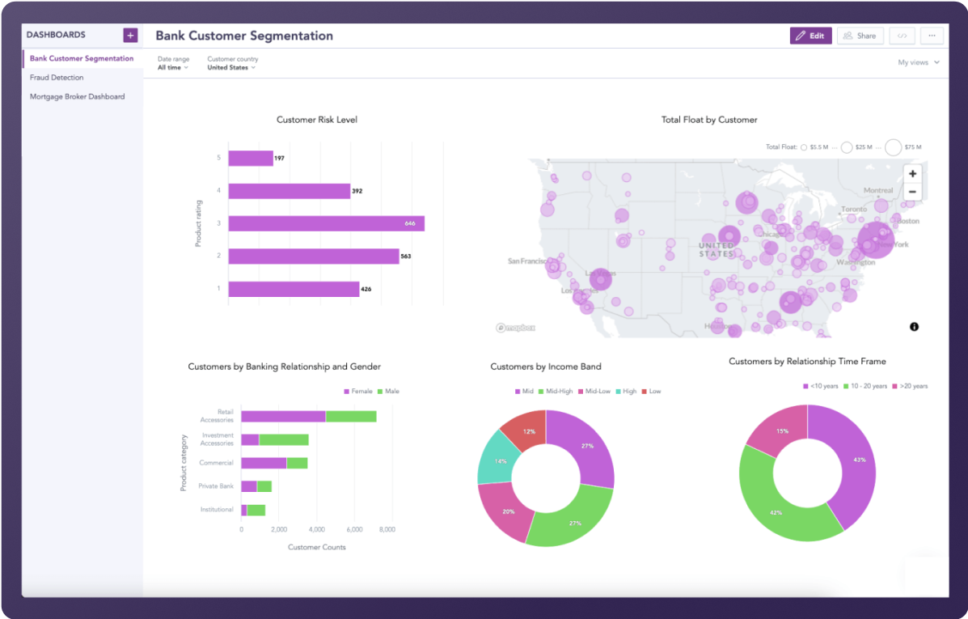The image size is (968, 619).
Task: Click the embed code </> icon
Action: tap(902, 36)
